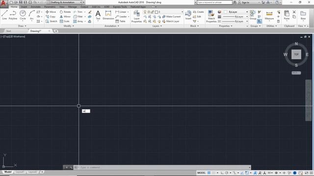This screenshot has height=176, width=314.
Task: Open the AutoCAD application menu
Action: tap(3, 3)
